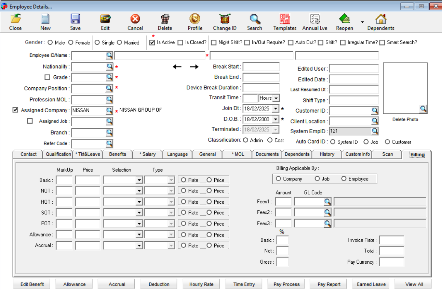
Task: Open Assigned Company lookup magnifier
Action: [x=109, y=110]
